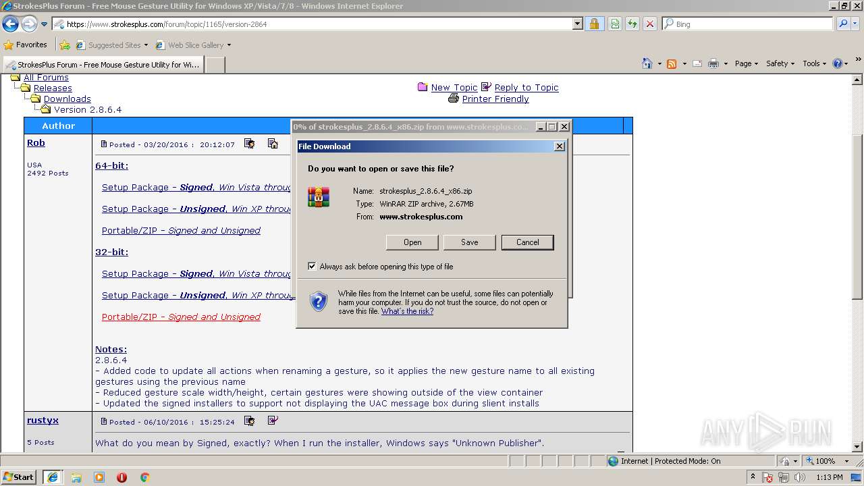The image size is (864, 486).
Task: Open a new blank tab
Action: 215,65
